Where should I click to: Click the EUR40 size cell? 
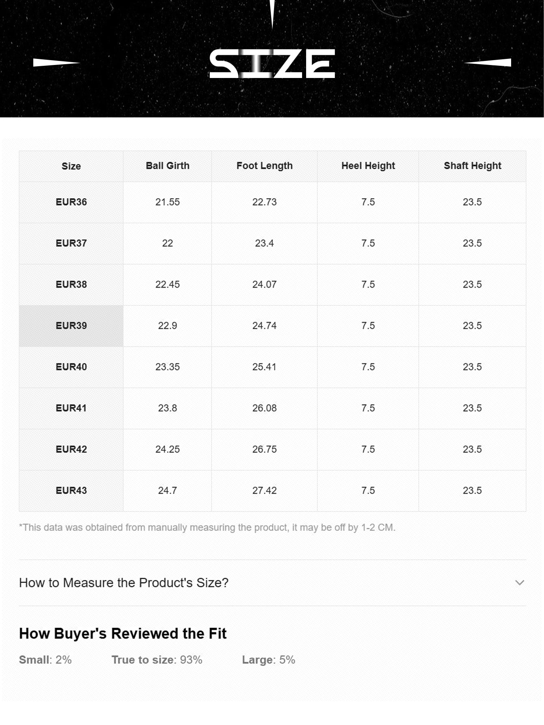pos(71,367)
